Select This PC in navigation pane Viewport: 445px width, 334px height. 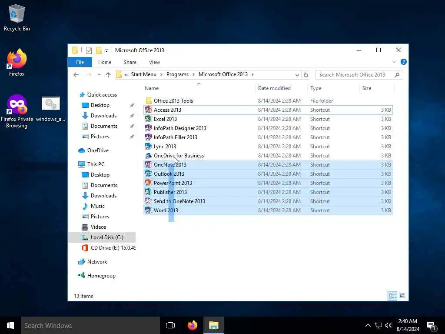(x=96, y=164)
